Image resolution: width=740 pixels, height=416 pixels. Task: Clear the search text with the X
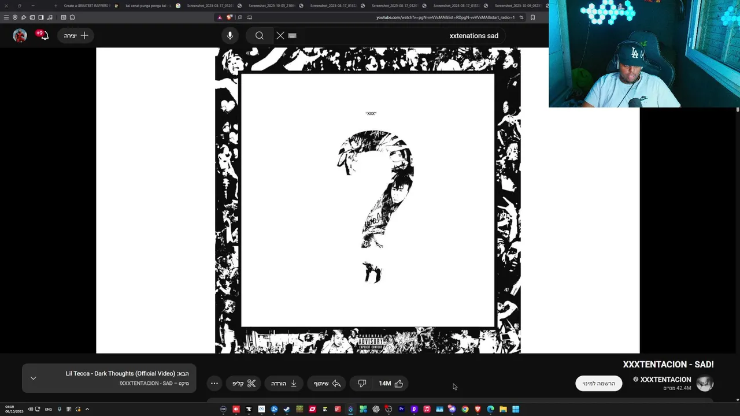point(280,36)
